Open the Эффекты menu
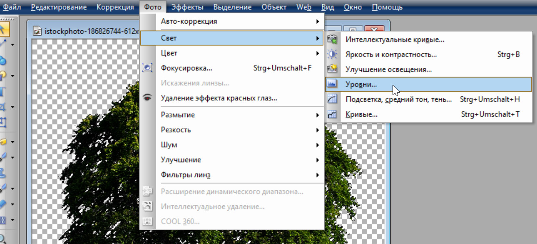The width and height of the screenshot is (537, 244). click(187, 7)
